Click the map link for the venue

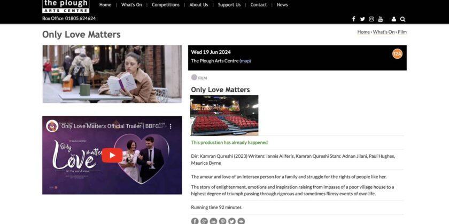[245, 61]
